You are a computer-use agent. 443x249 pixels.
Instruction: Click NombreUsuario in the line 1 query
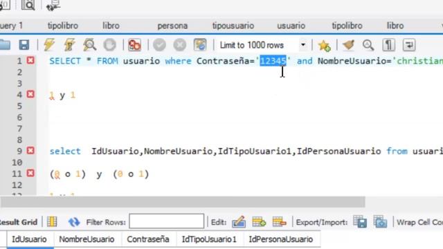pyautogui.click(x=352, y=61)
